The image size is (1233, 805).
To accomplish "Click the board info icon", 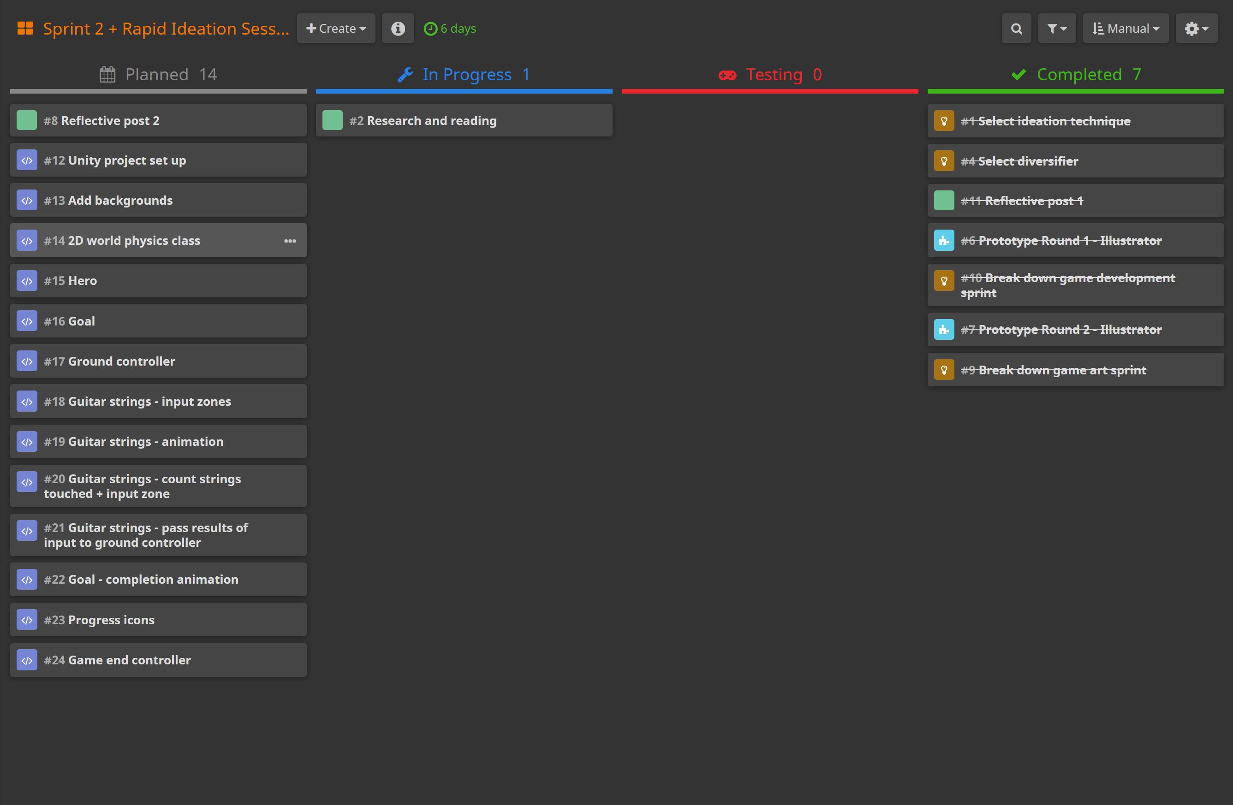I will tap(397, 29).
